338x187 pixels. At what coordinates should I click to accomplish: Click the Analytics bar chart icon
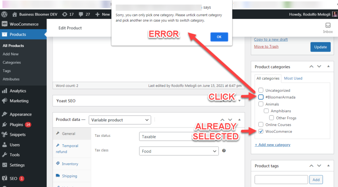[5, 91]
